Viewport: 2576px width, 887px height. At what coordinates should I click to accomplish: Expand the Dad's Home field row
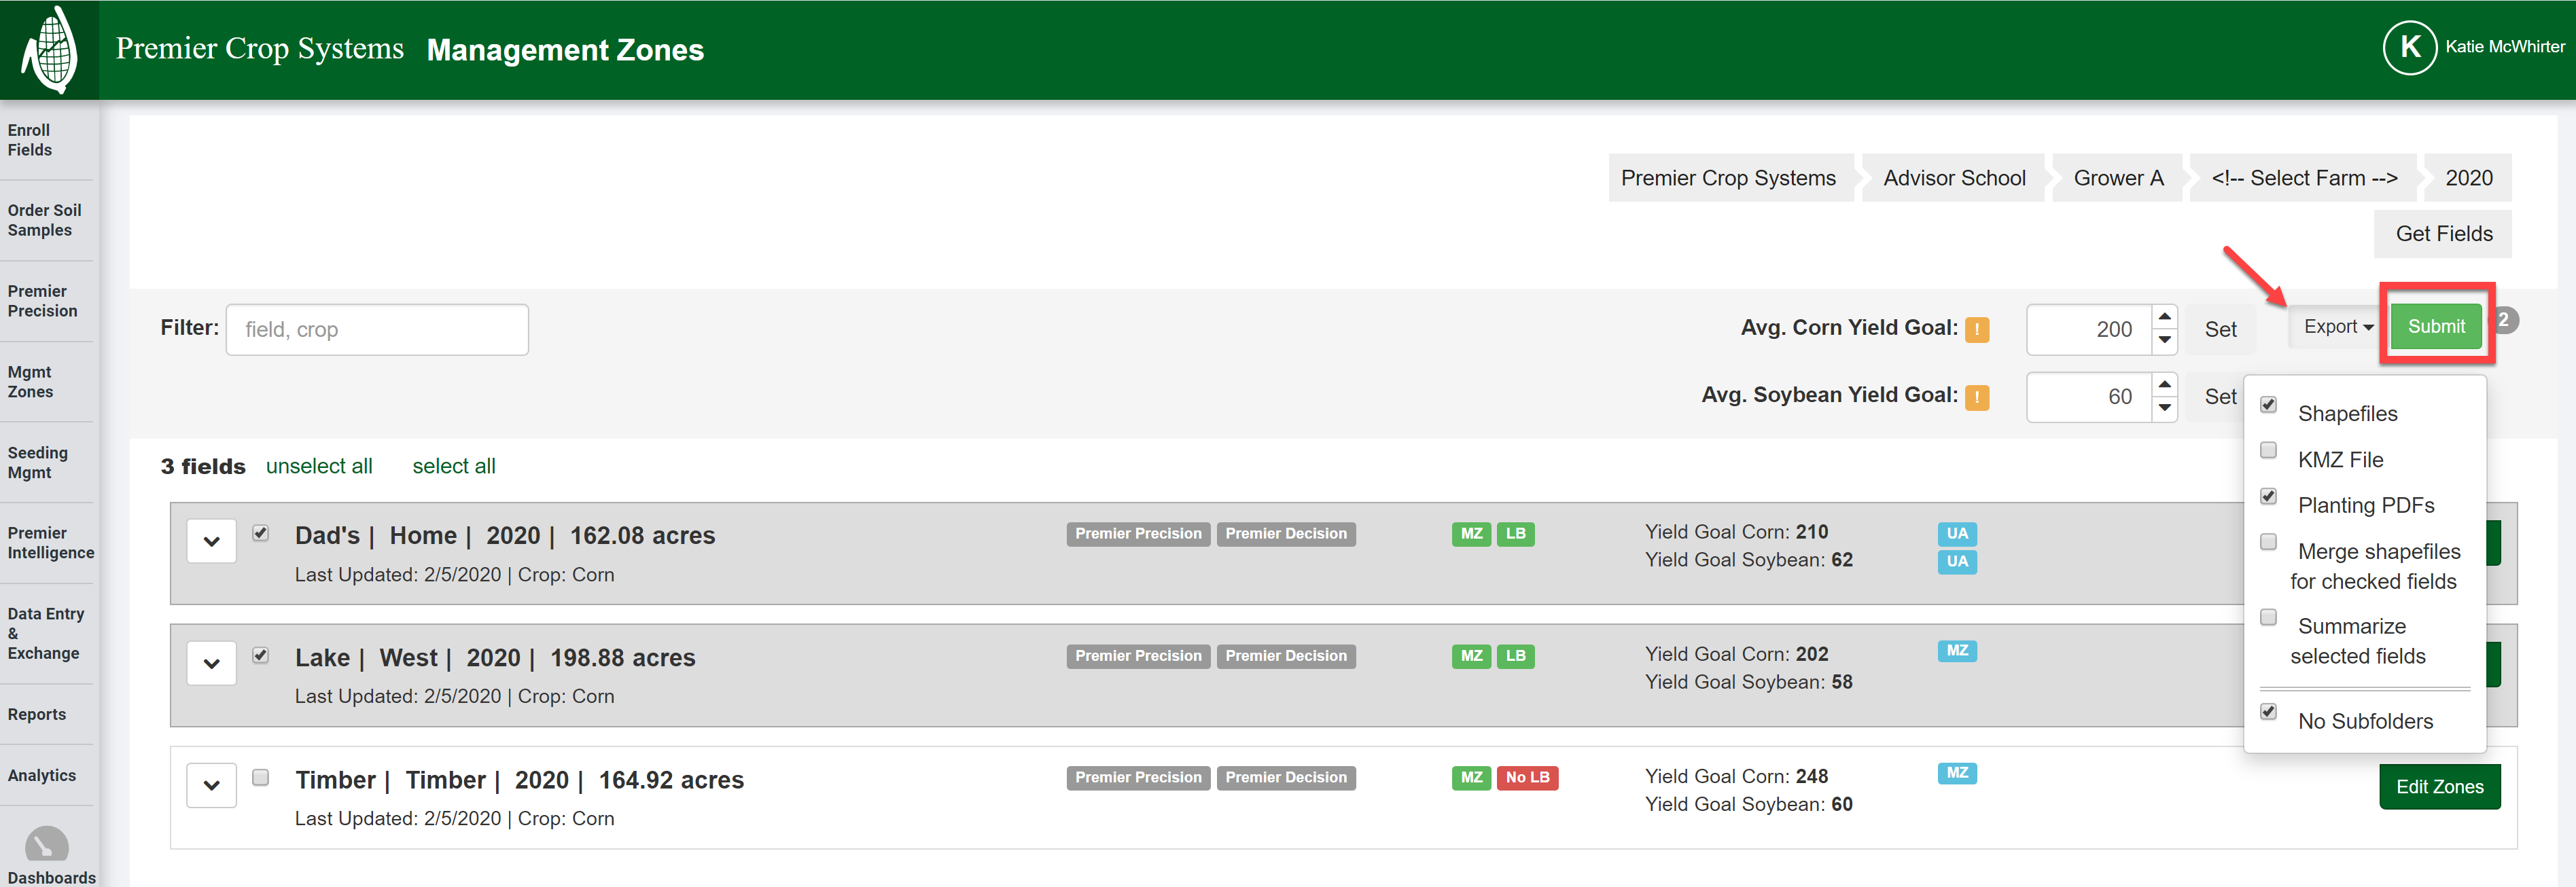pos(211,541)
